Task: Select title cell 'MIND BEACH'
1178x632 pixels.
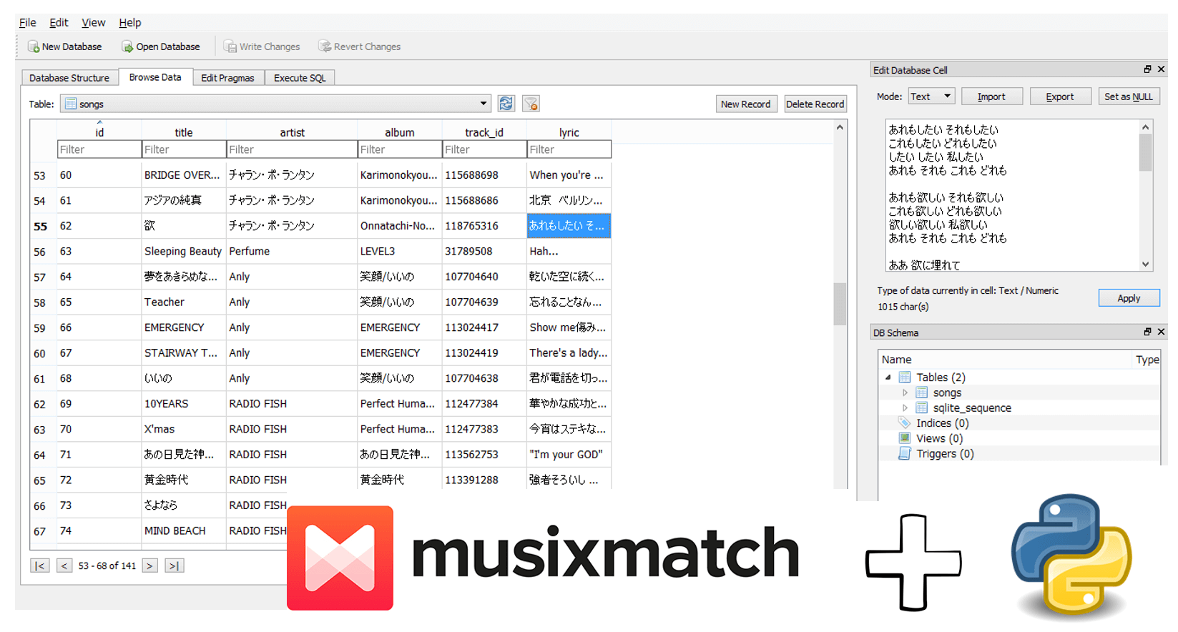Action: pyautogui.click(x=183, y=530)
